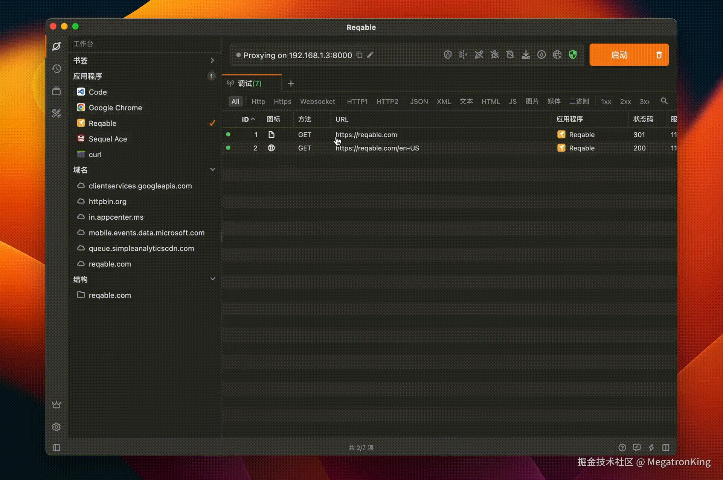
Task: Toggle the Reqable application filter checkmark
Action: click(x=212, y=123)
